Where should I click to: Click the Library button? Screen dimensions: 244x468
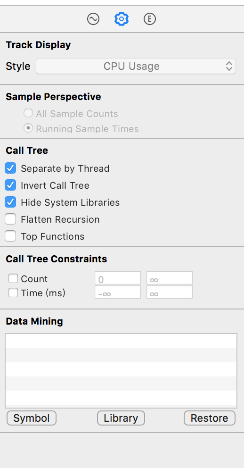121,418
